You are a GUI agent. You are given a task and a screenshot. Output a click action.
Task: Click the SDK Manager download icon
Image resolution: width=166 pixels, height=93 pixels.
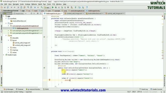(83, 7)
